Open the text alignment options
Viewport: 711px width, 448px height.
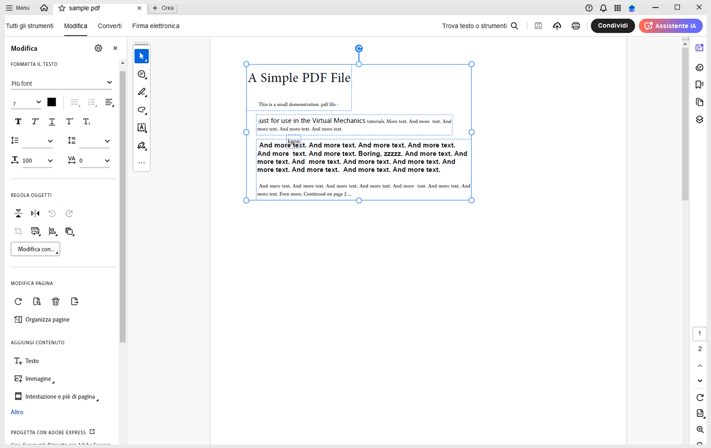click(109, 103)
